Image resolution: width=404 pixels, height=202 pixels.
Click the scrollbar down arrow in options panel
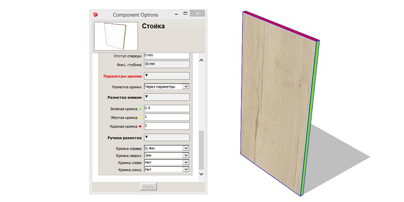(x=201, y=173)
